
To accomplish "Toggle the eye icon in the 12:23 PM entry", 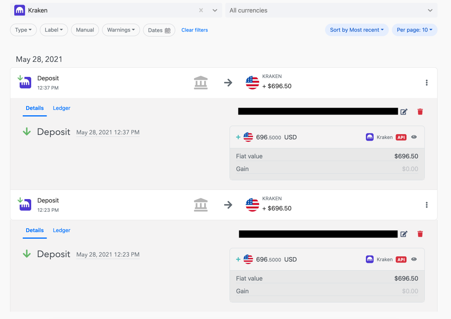I will (x=414, y=259).
